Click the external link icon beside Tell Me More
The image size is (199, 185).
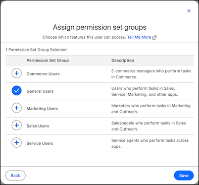(154, 38)
